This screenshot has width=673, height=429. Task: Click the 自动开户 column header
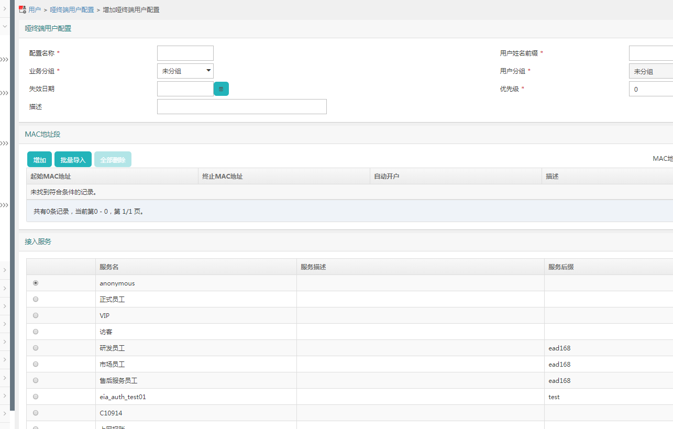click(x=456, y=177)
